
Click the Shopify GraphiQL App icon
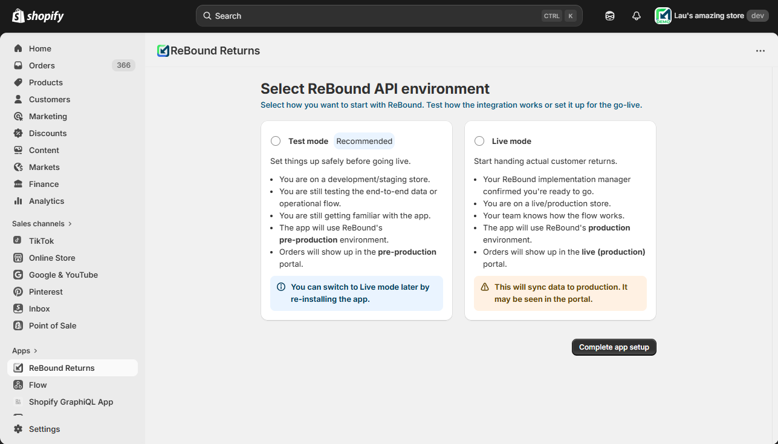18,402
